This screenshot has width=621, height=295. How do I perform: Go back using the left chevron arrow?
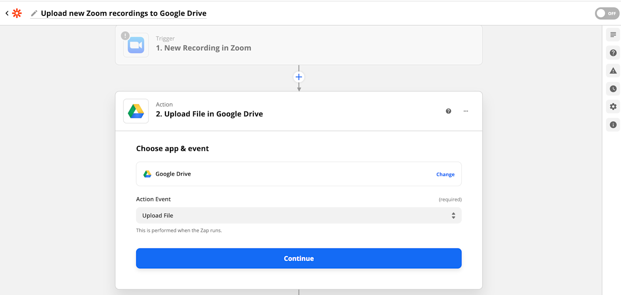7,13
